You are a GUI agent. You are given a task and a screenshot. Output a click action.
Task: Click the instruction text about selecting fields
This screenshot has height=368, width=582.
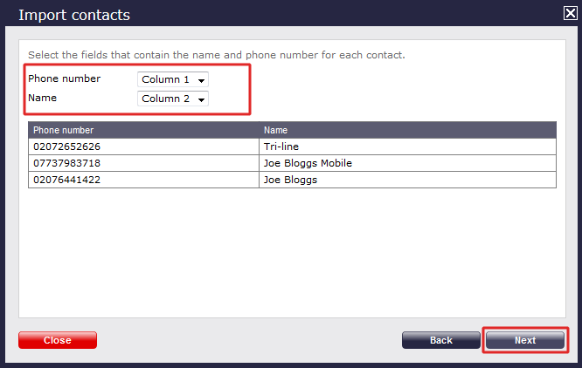pos(216,55)
